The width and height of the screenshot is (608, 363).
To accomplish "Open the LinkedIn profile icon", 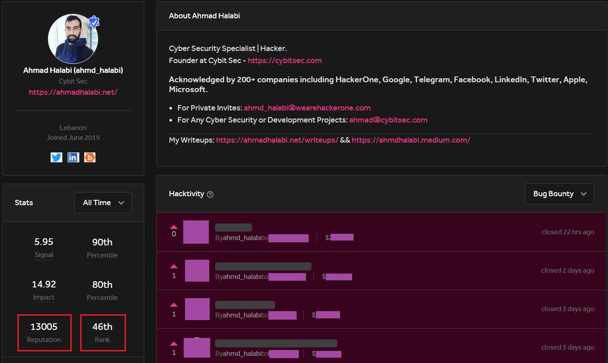I will point(73,157).
